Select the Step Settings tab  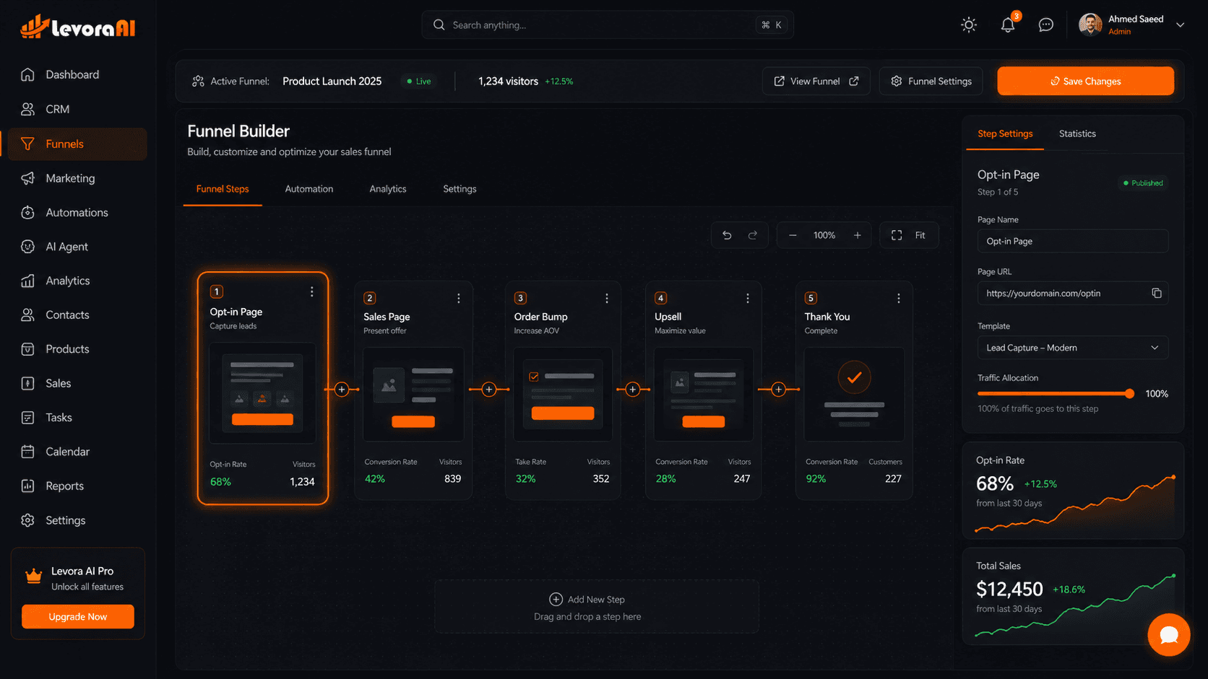tap(1005, 133)
